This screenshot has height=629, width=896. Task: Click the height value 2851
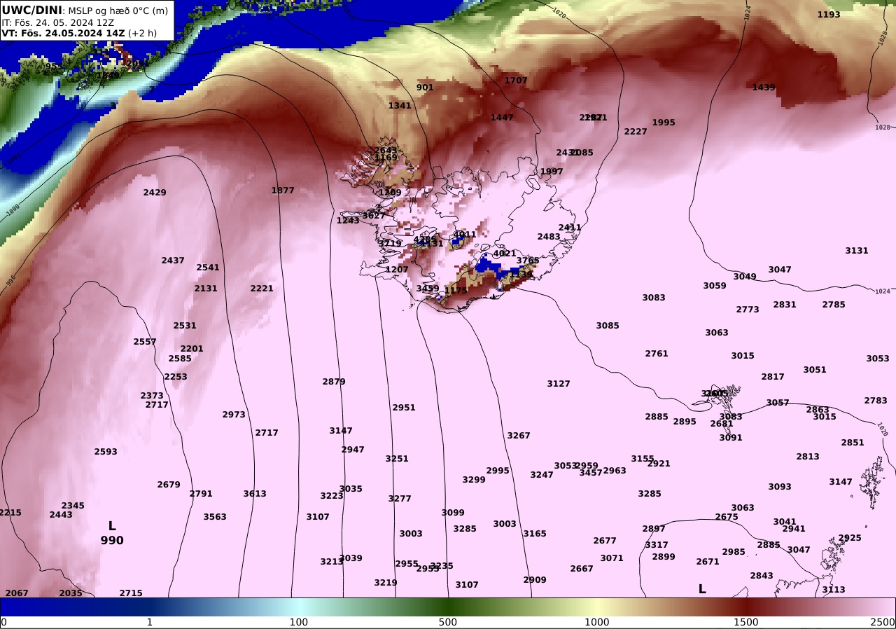pos(853,443)
